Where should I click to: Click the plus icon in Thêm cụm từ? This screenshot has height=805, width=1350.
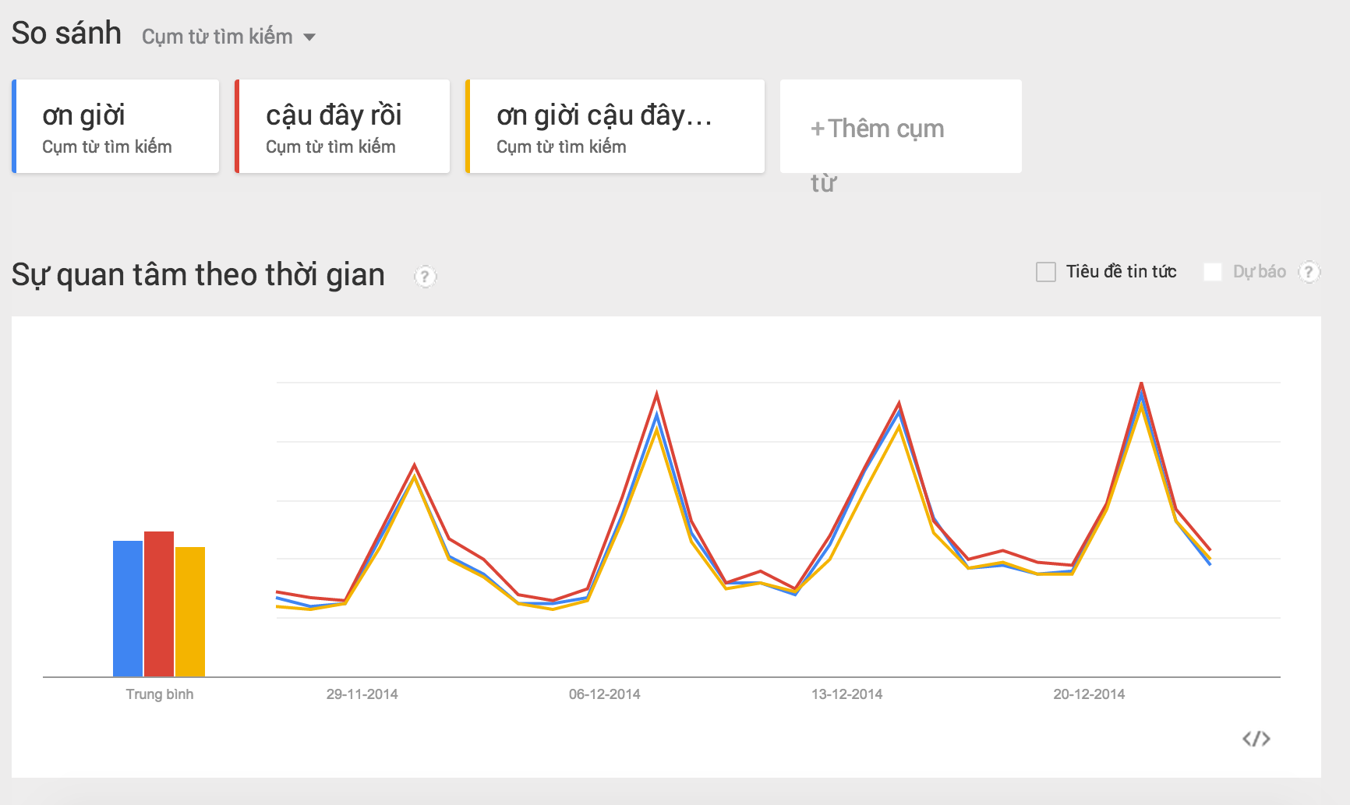(x=817, y=129)
